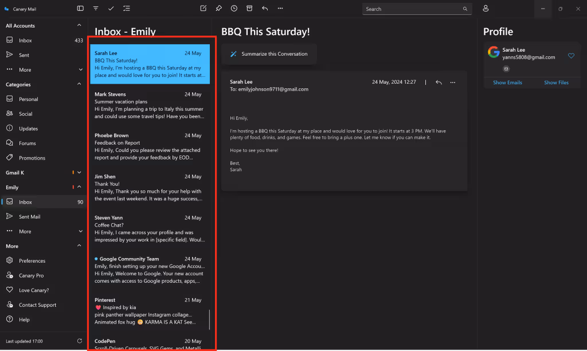Select the Social category
587x351 pixels.
[43, 114]
